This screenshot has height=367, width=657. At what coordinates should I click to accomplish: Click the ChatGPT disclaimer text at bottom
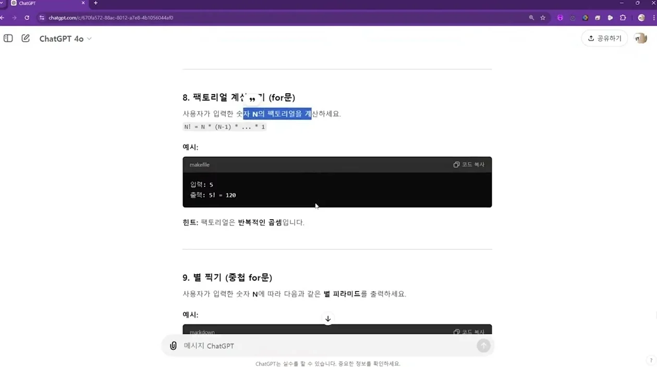click(328, 363)
